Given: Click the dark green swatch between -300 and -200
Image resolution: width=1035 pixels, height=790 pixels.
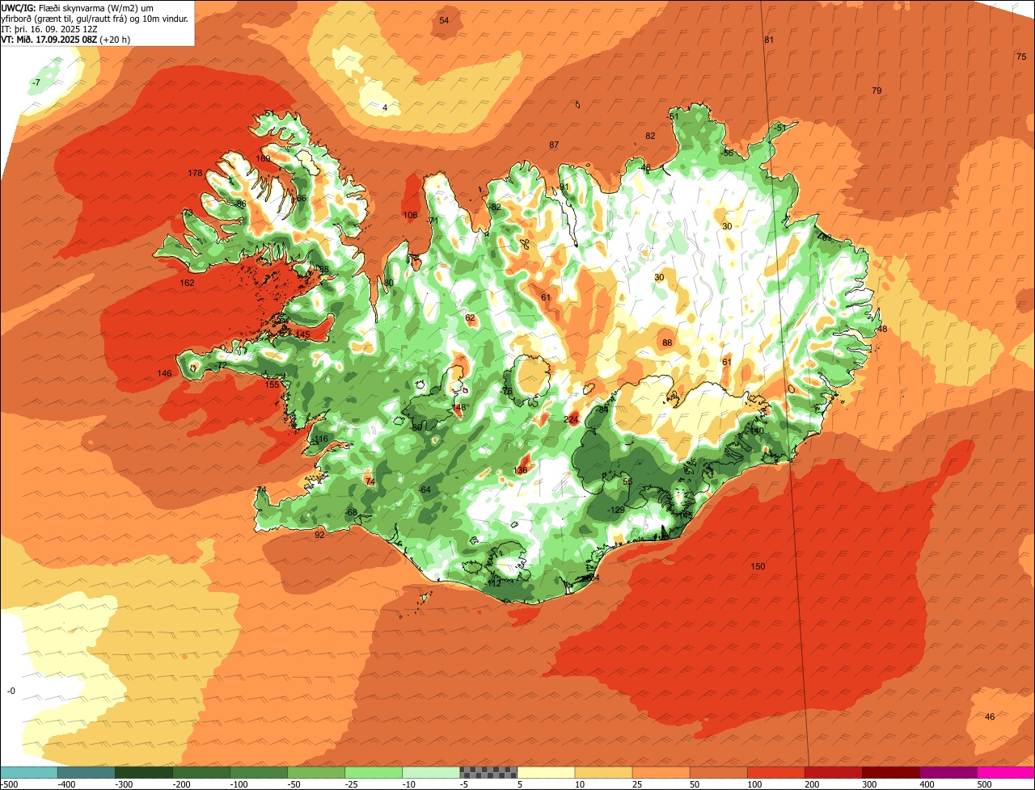Looking at the screenshot, I should pos(143,771).
